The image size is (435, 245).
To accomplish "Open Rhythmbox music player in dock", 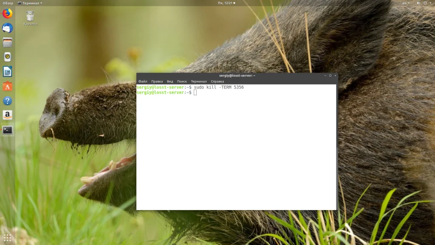I will (x=8, y=57).
